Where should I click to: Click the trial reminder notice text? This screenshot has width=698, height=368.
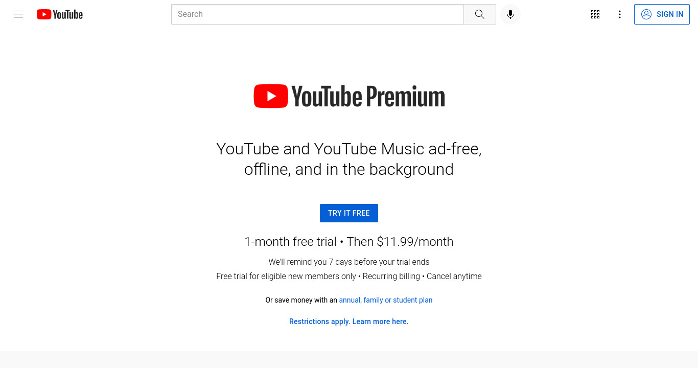pos(349,262)
